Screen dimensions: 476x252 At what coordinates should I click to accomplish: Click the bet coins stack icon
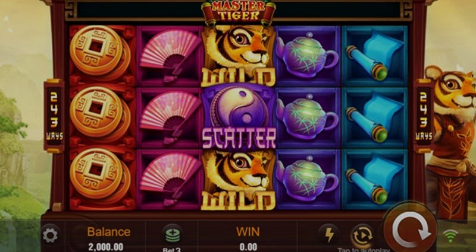point(173,235)
